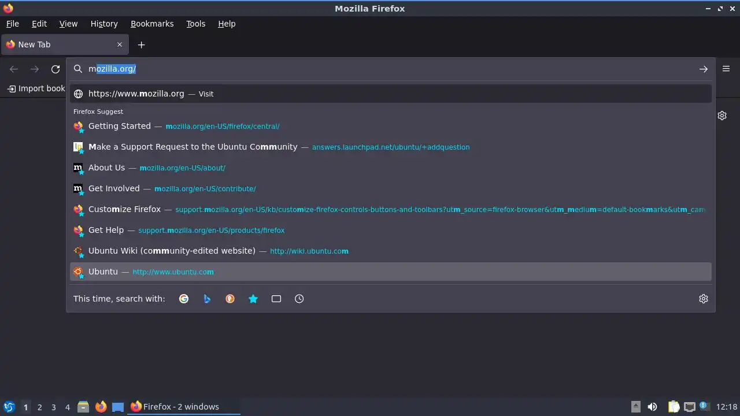The image size is (740, 416).
Task: Search bookmarks with the star icon
Action: (x=253, y=299)
